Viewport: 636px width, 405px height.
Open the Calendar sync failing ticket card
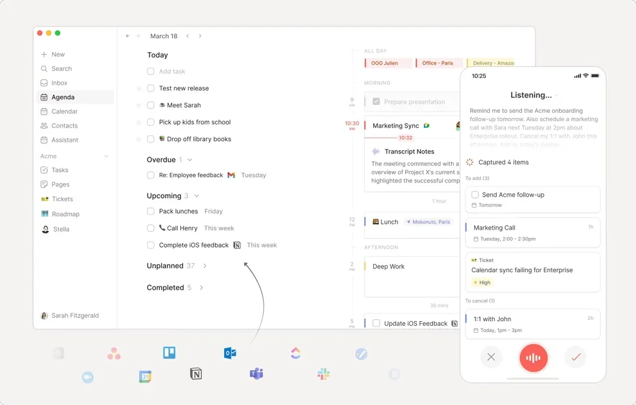[x=532, y=272]
